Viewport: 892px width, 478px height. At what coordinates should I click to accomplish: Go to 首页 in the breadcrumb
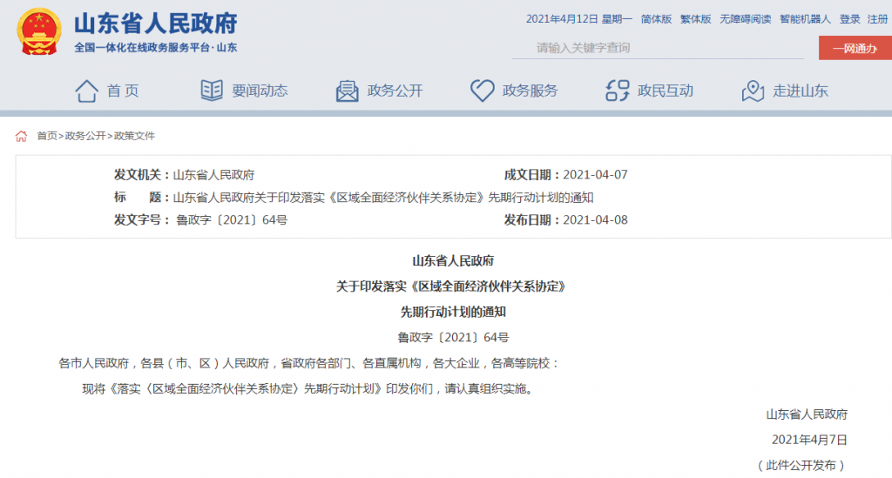point(47,136)
